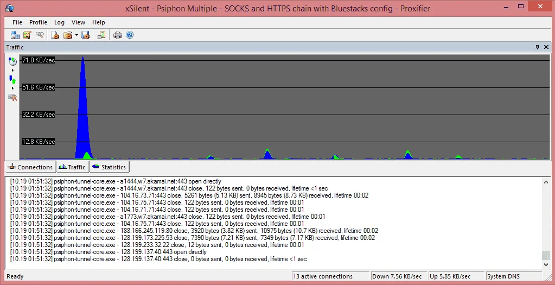Select log line with 188.166.245.119:80 close
555x285 pixels.
tap(194, 231)
